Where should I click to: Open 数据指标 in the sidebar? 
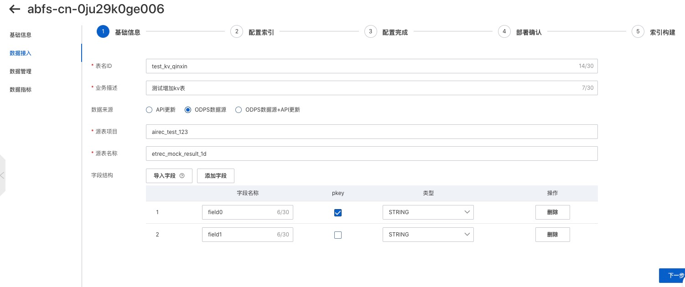point(21,89)
